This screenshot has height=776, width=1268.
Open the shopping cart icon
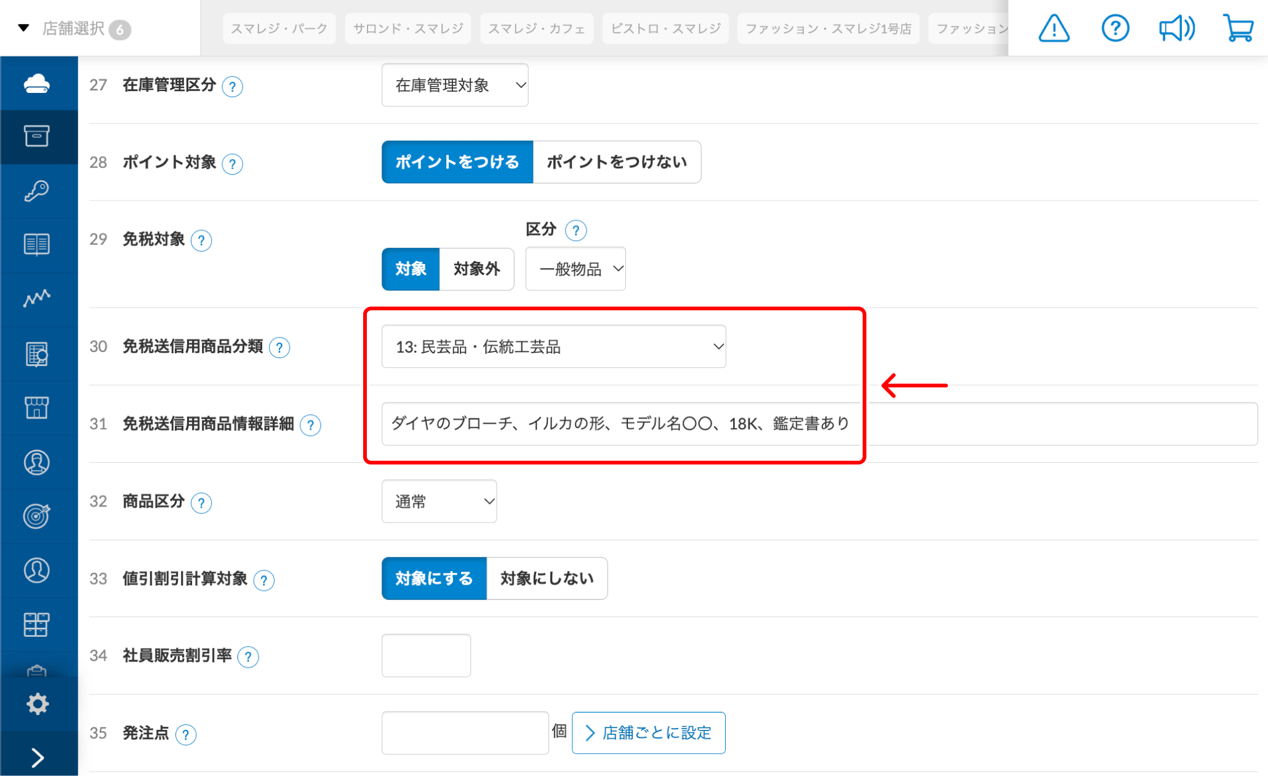tap(1238, 28)
